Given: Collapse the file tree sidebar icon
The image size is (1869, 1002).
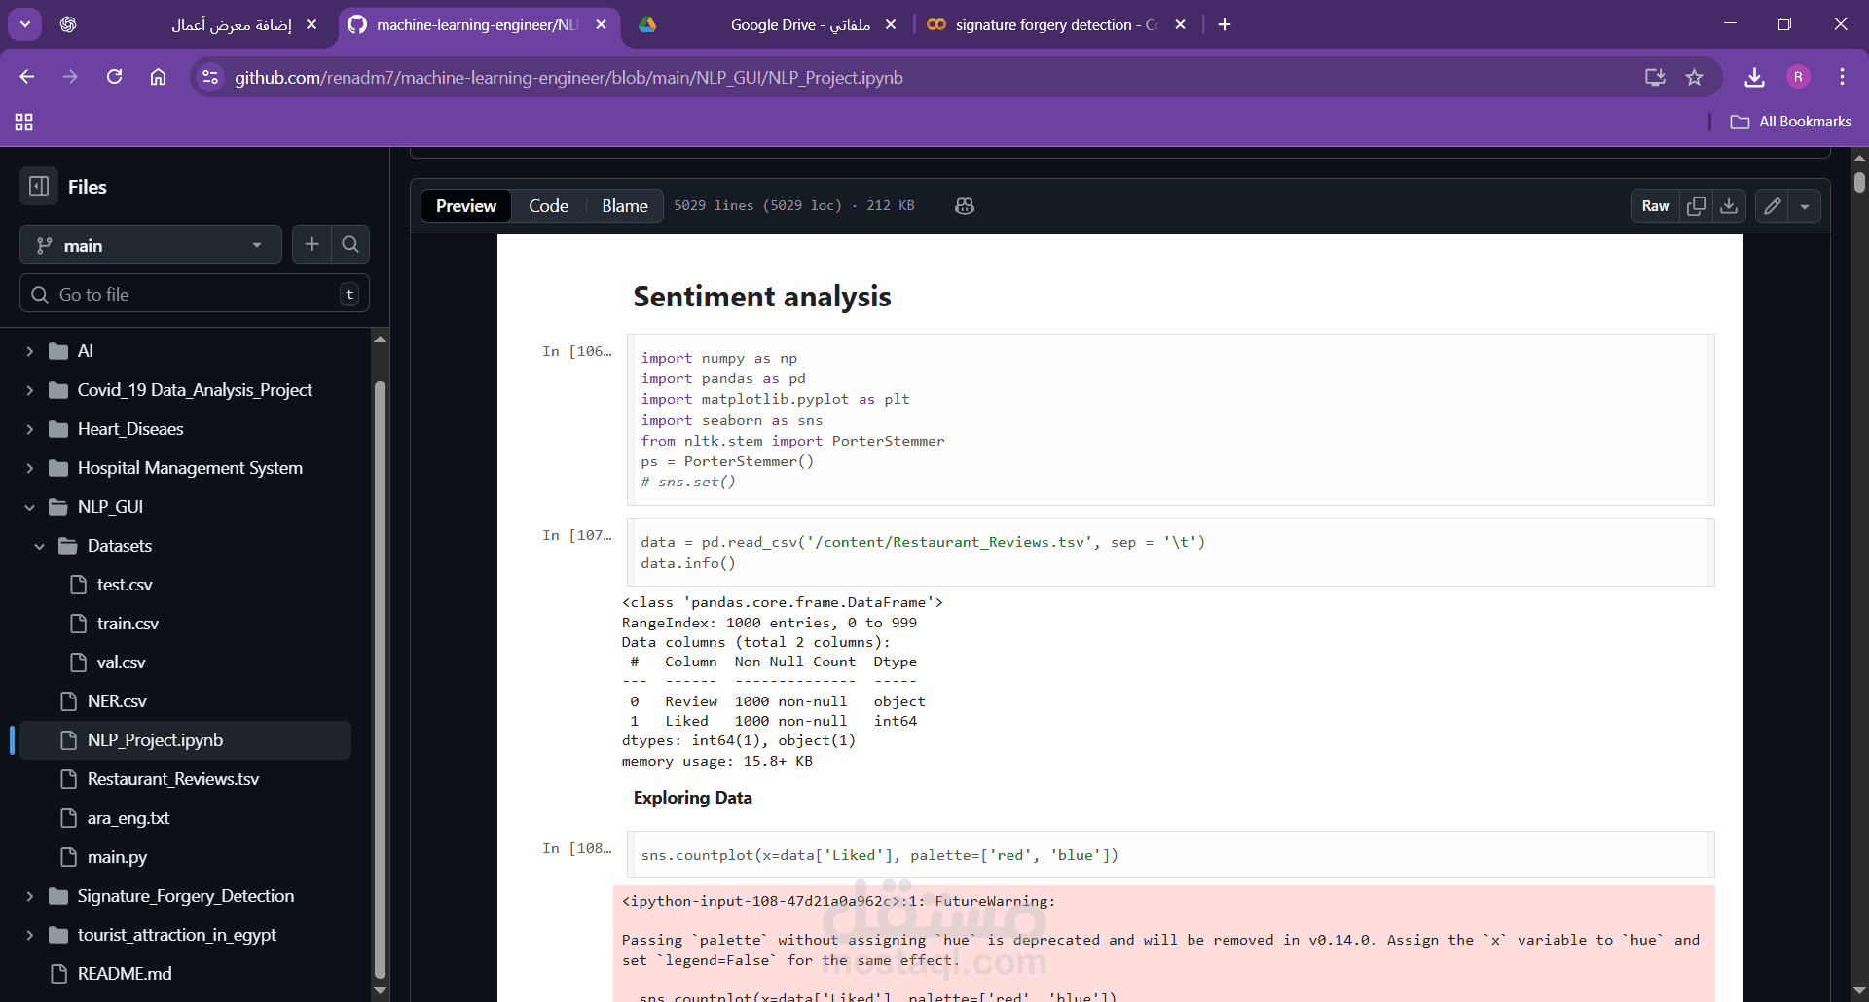Looking at the screenshot, I should pos(38,186).
